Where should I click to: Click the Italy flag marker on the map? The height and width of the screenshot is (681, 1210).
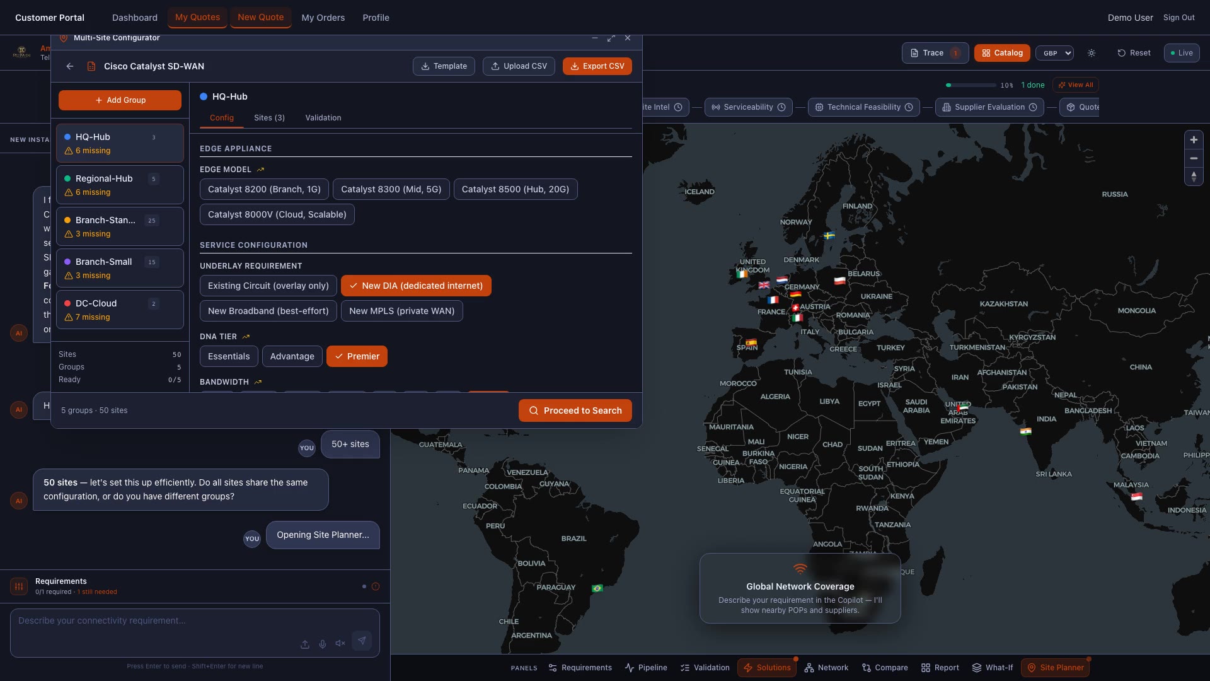coord(797,318)
